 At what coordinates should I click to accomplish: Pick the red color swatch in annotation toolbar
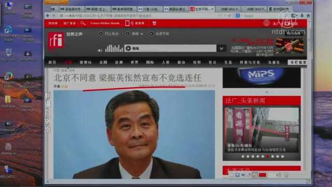262,175
